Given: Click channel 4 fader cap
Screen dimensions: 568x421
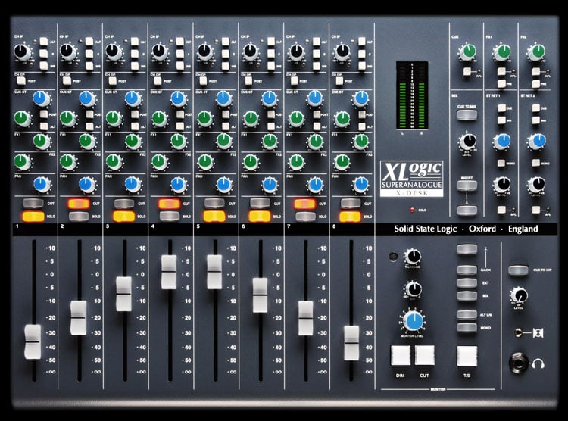Looking at the screenshot, I should 169,272.
